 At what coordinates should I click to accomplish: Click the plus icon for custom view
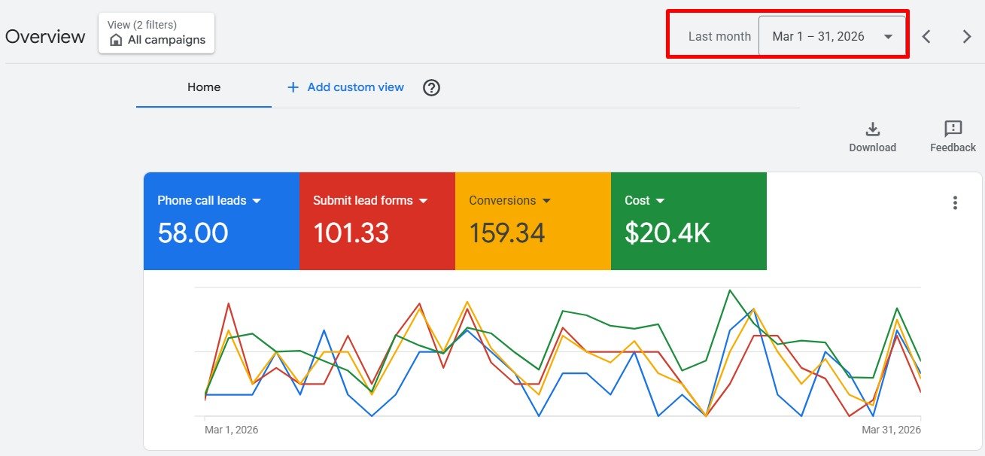click(293, 87)
